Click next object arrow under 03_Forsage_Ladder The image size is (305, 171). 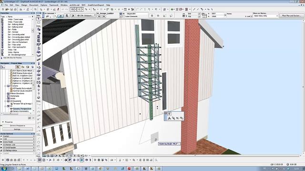pos(104,17)
